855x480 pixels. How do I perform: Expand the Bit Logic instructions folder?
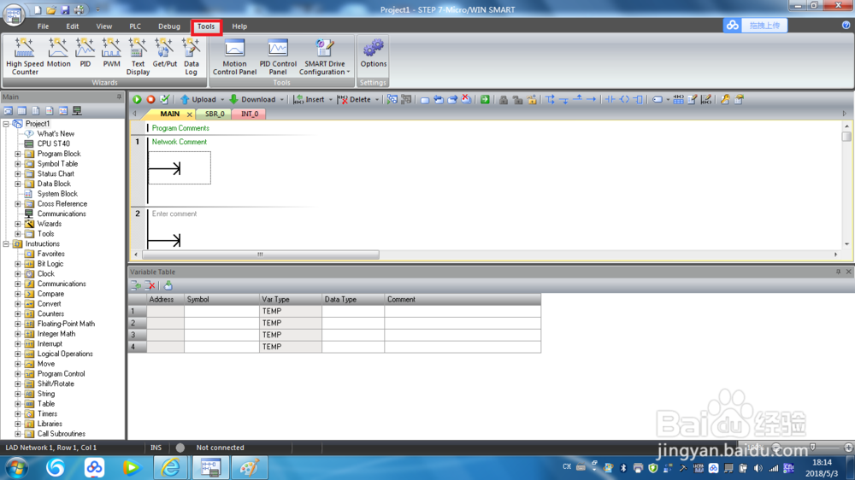(x=17, y=264)
